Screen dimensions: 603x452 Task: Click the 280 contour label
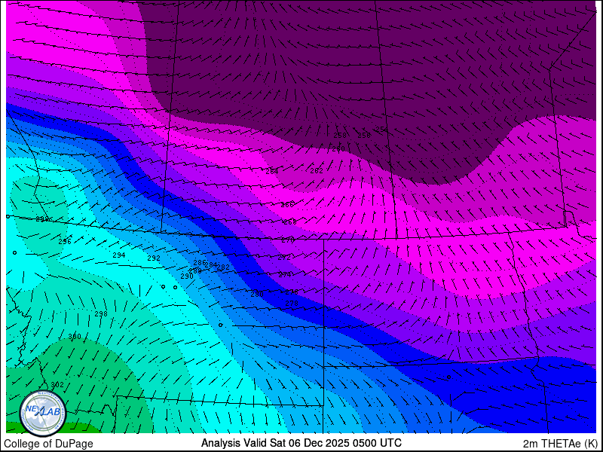coord(257,295)
